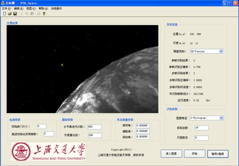
Task: Click the Copyright (2011) text
Action: point(121,149)
